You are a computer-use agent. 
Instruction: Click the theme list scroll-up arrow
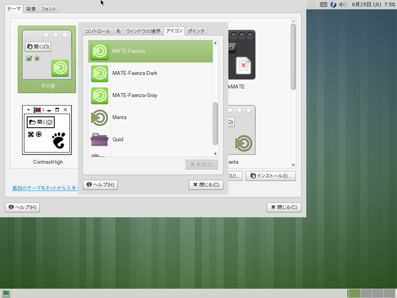click(293, 21)
